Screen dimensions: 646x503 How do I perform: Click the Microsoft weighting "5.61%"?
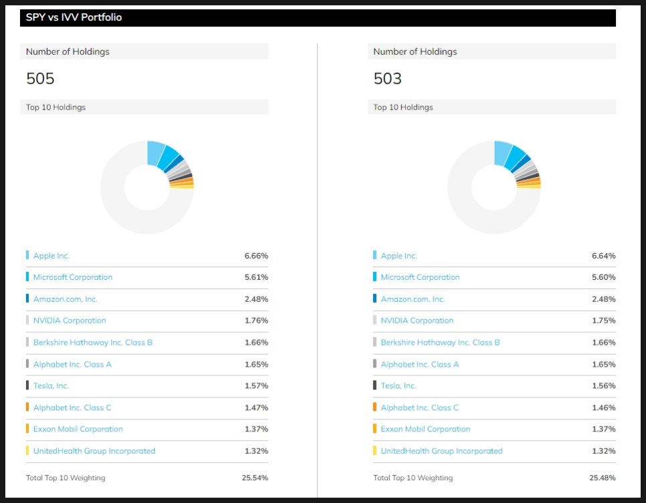tap(256, 277)
